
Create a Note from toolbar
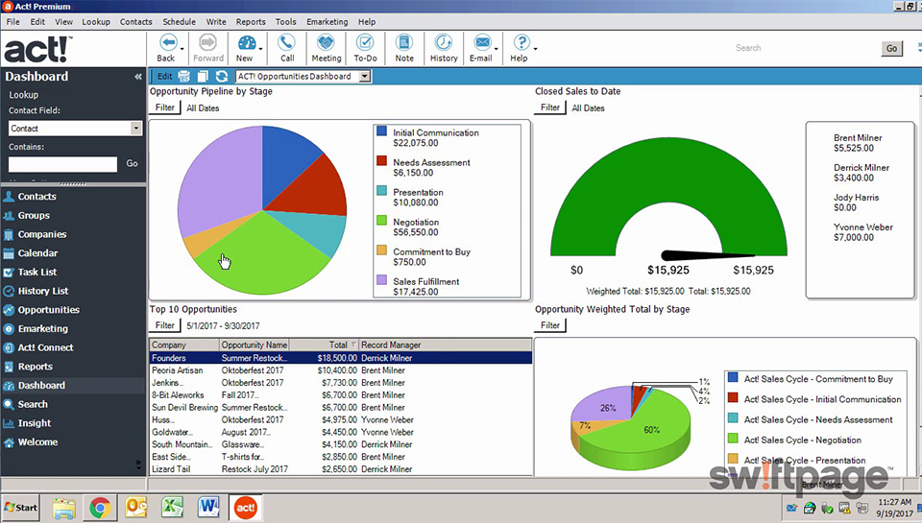404,43
